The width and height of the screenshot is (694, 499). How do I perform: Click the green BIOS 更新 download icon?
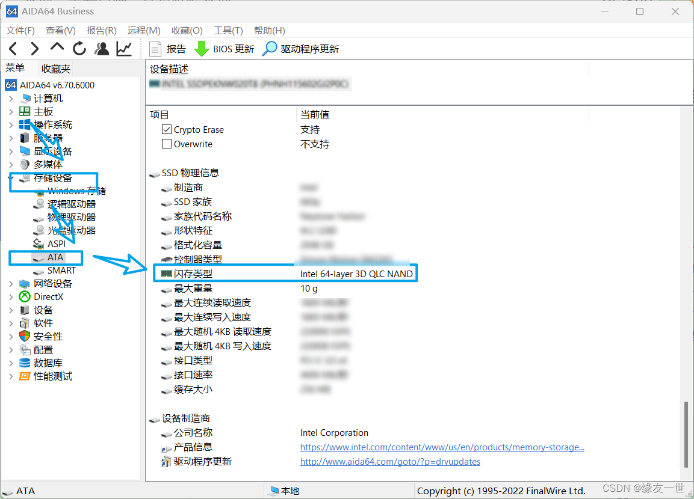pos(201,49)
